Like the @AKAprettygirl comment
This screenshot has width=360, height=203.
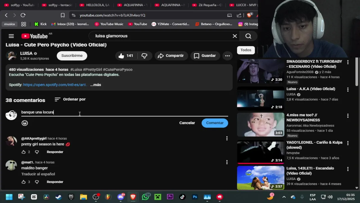24,152
